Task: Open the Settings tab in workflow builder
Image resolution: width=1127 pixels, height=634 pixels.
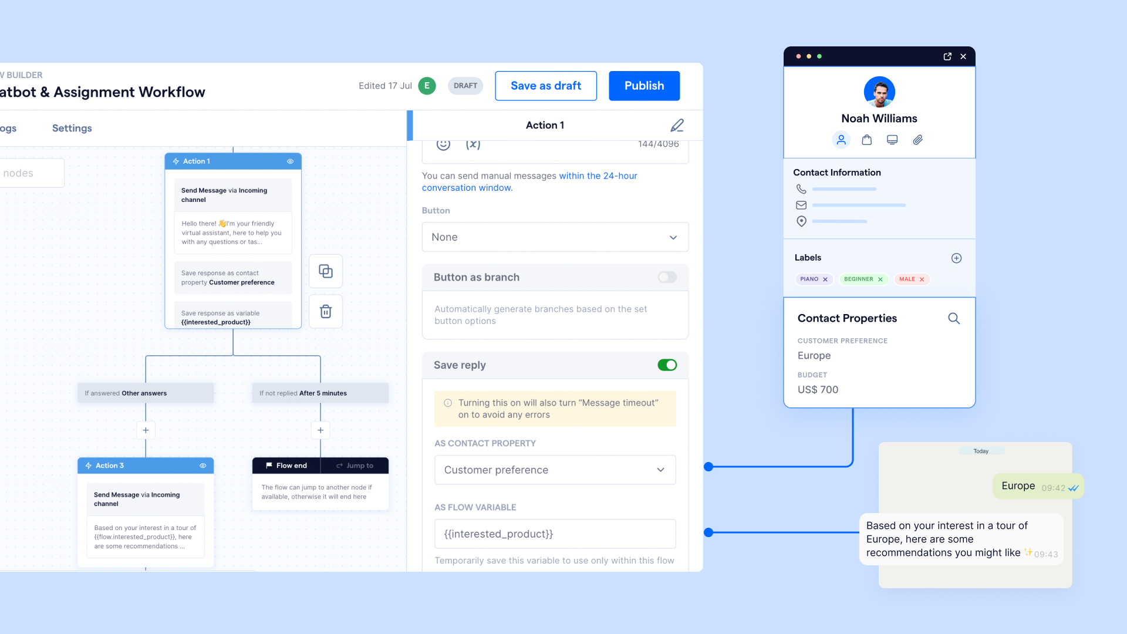Action: click(x=71, y=128)
